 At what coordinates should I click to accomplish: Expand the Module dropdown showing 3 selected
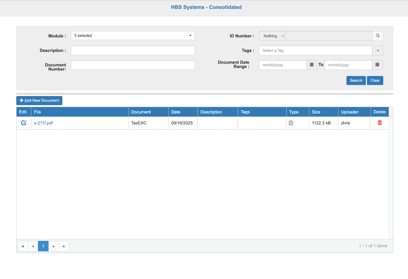pyautogui.click(x=133, y=36)
